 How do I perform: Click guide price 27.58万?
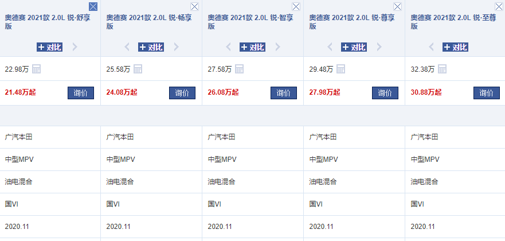[220, 69]
